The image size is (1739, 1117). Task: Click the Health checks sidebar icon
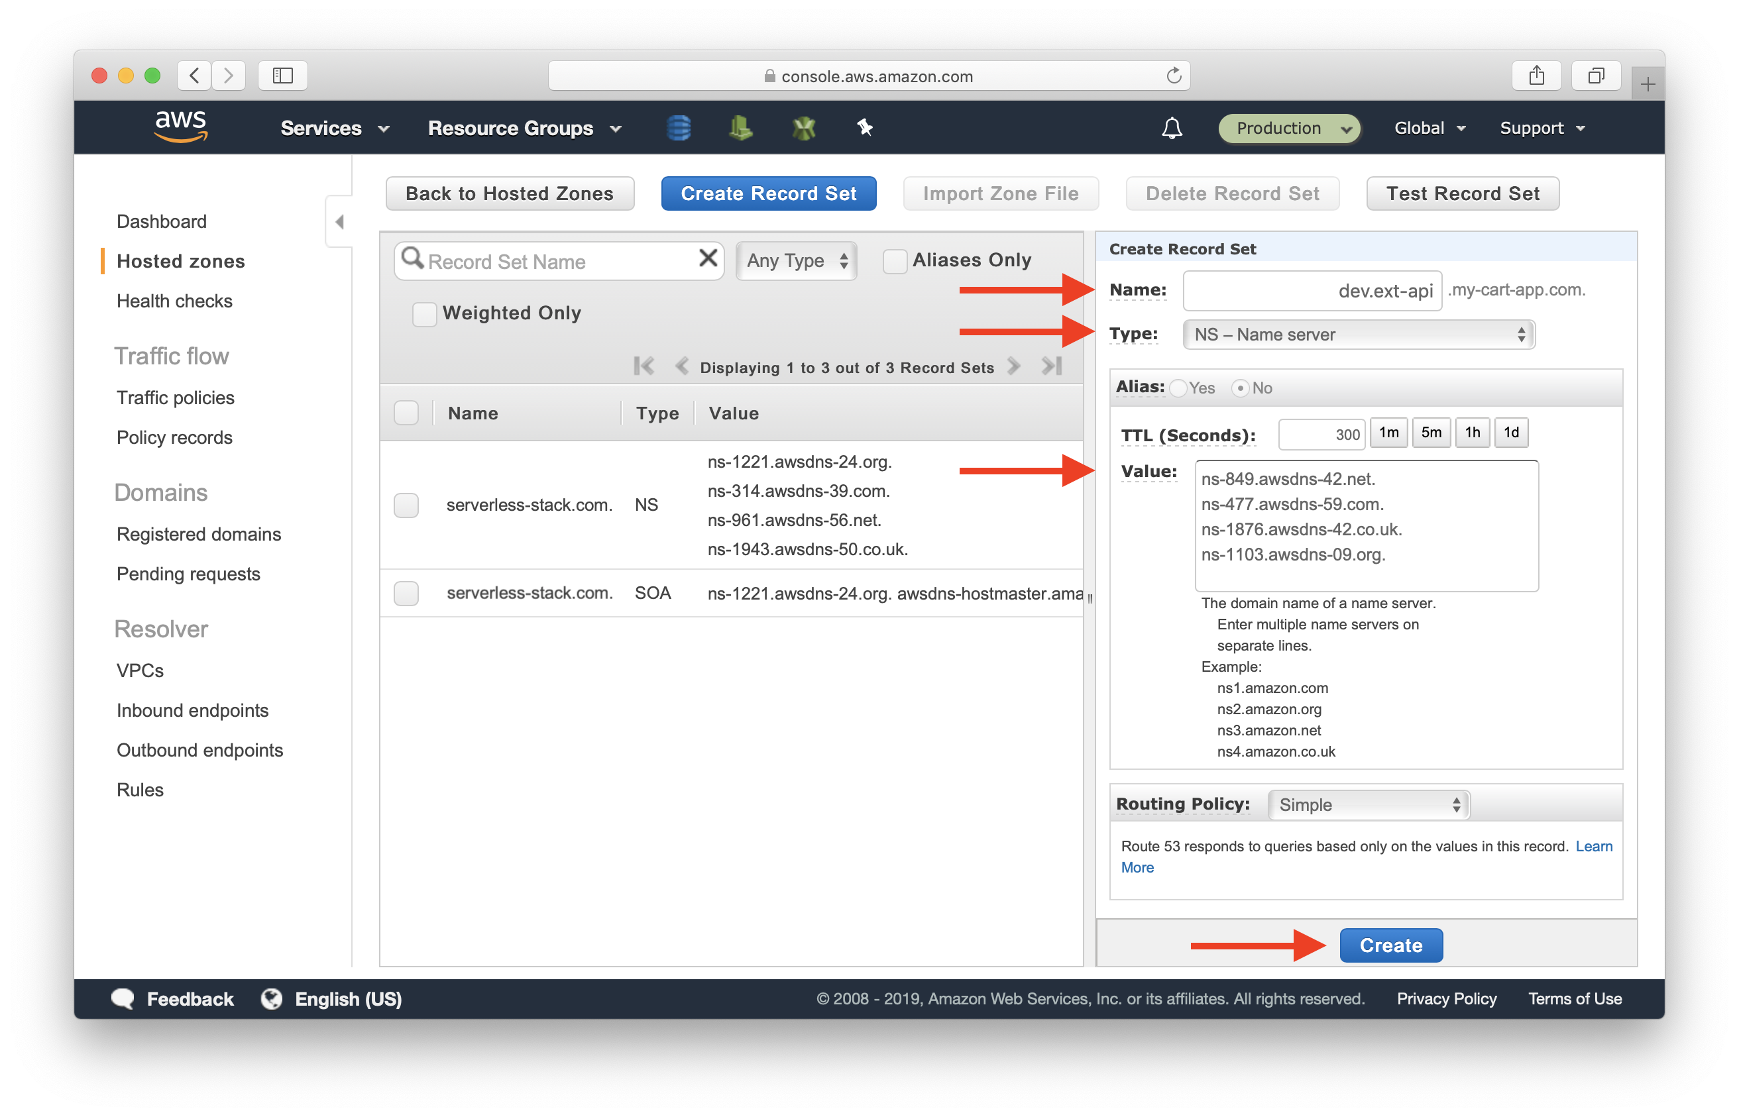(x=175, y=300)
